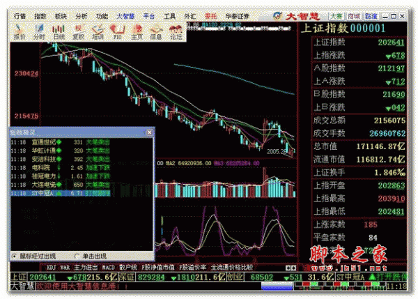Click the 成交手数 value 26960762
418x299 pixels.
point(387,134)
